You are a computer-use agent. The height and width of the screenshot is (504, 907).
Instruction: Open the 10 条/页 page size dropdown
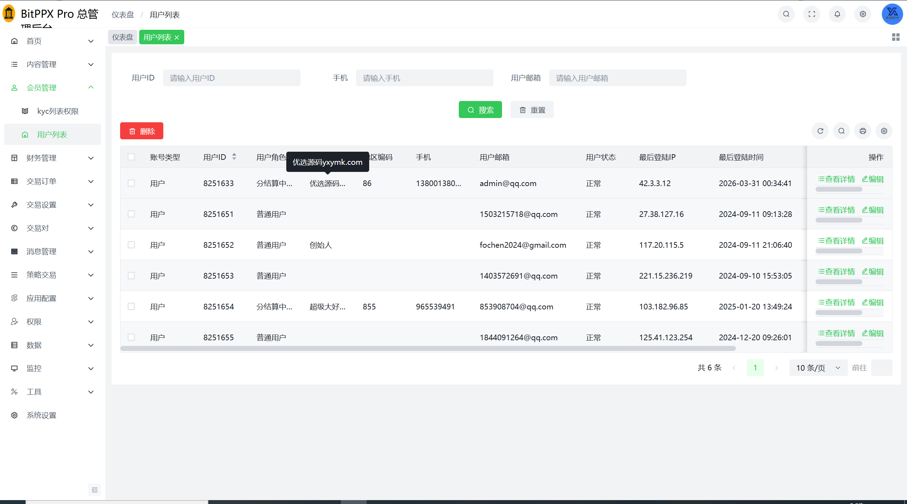tap(818, 368)
